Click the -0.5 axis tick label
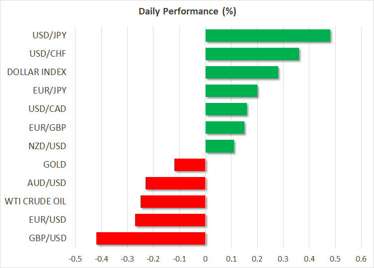 pyautogui.click(x=75, y=259)
